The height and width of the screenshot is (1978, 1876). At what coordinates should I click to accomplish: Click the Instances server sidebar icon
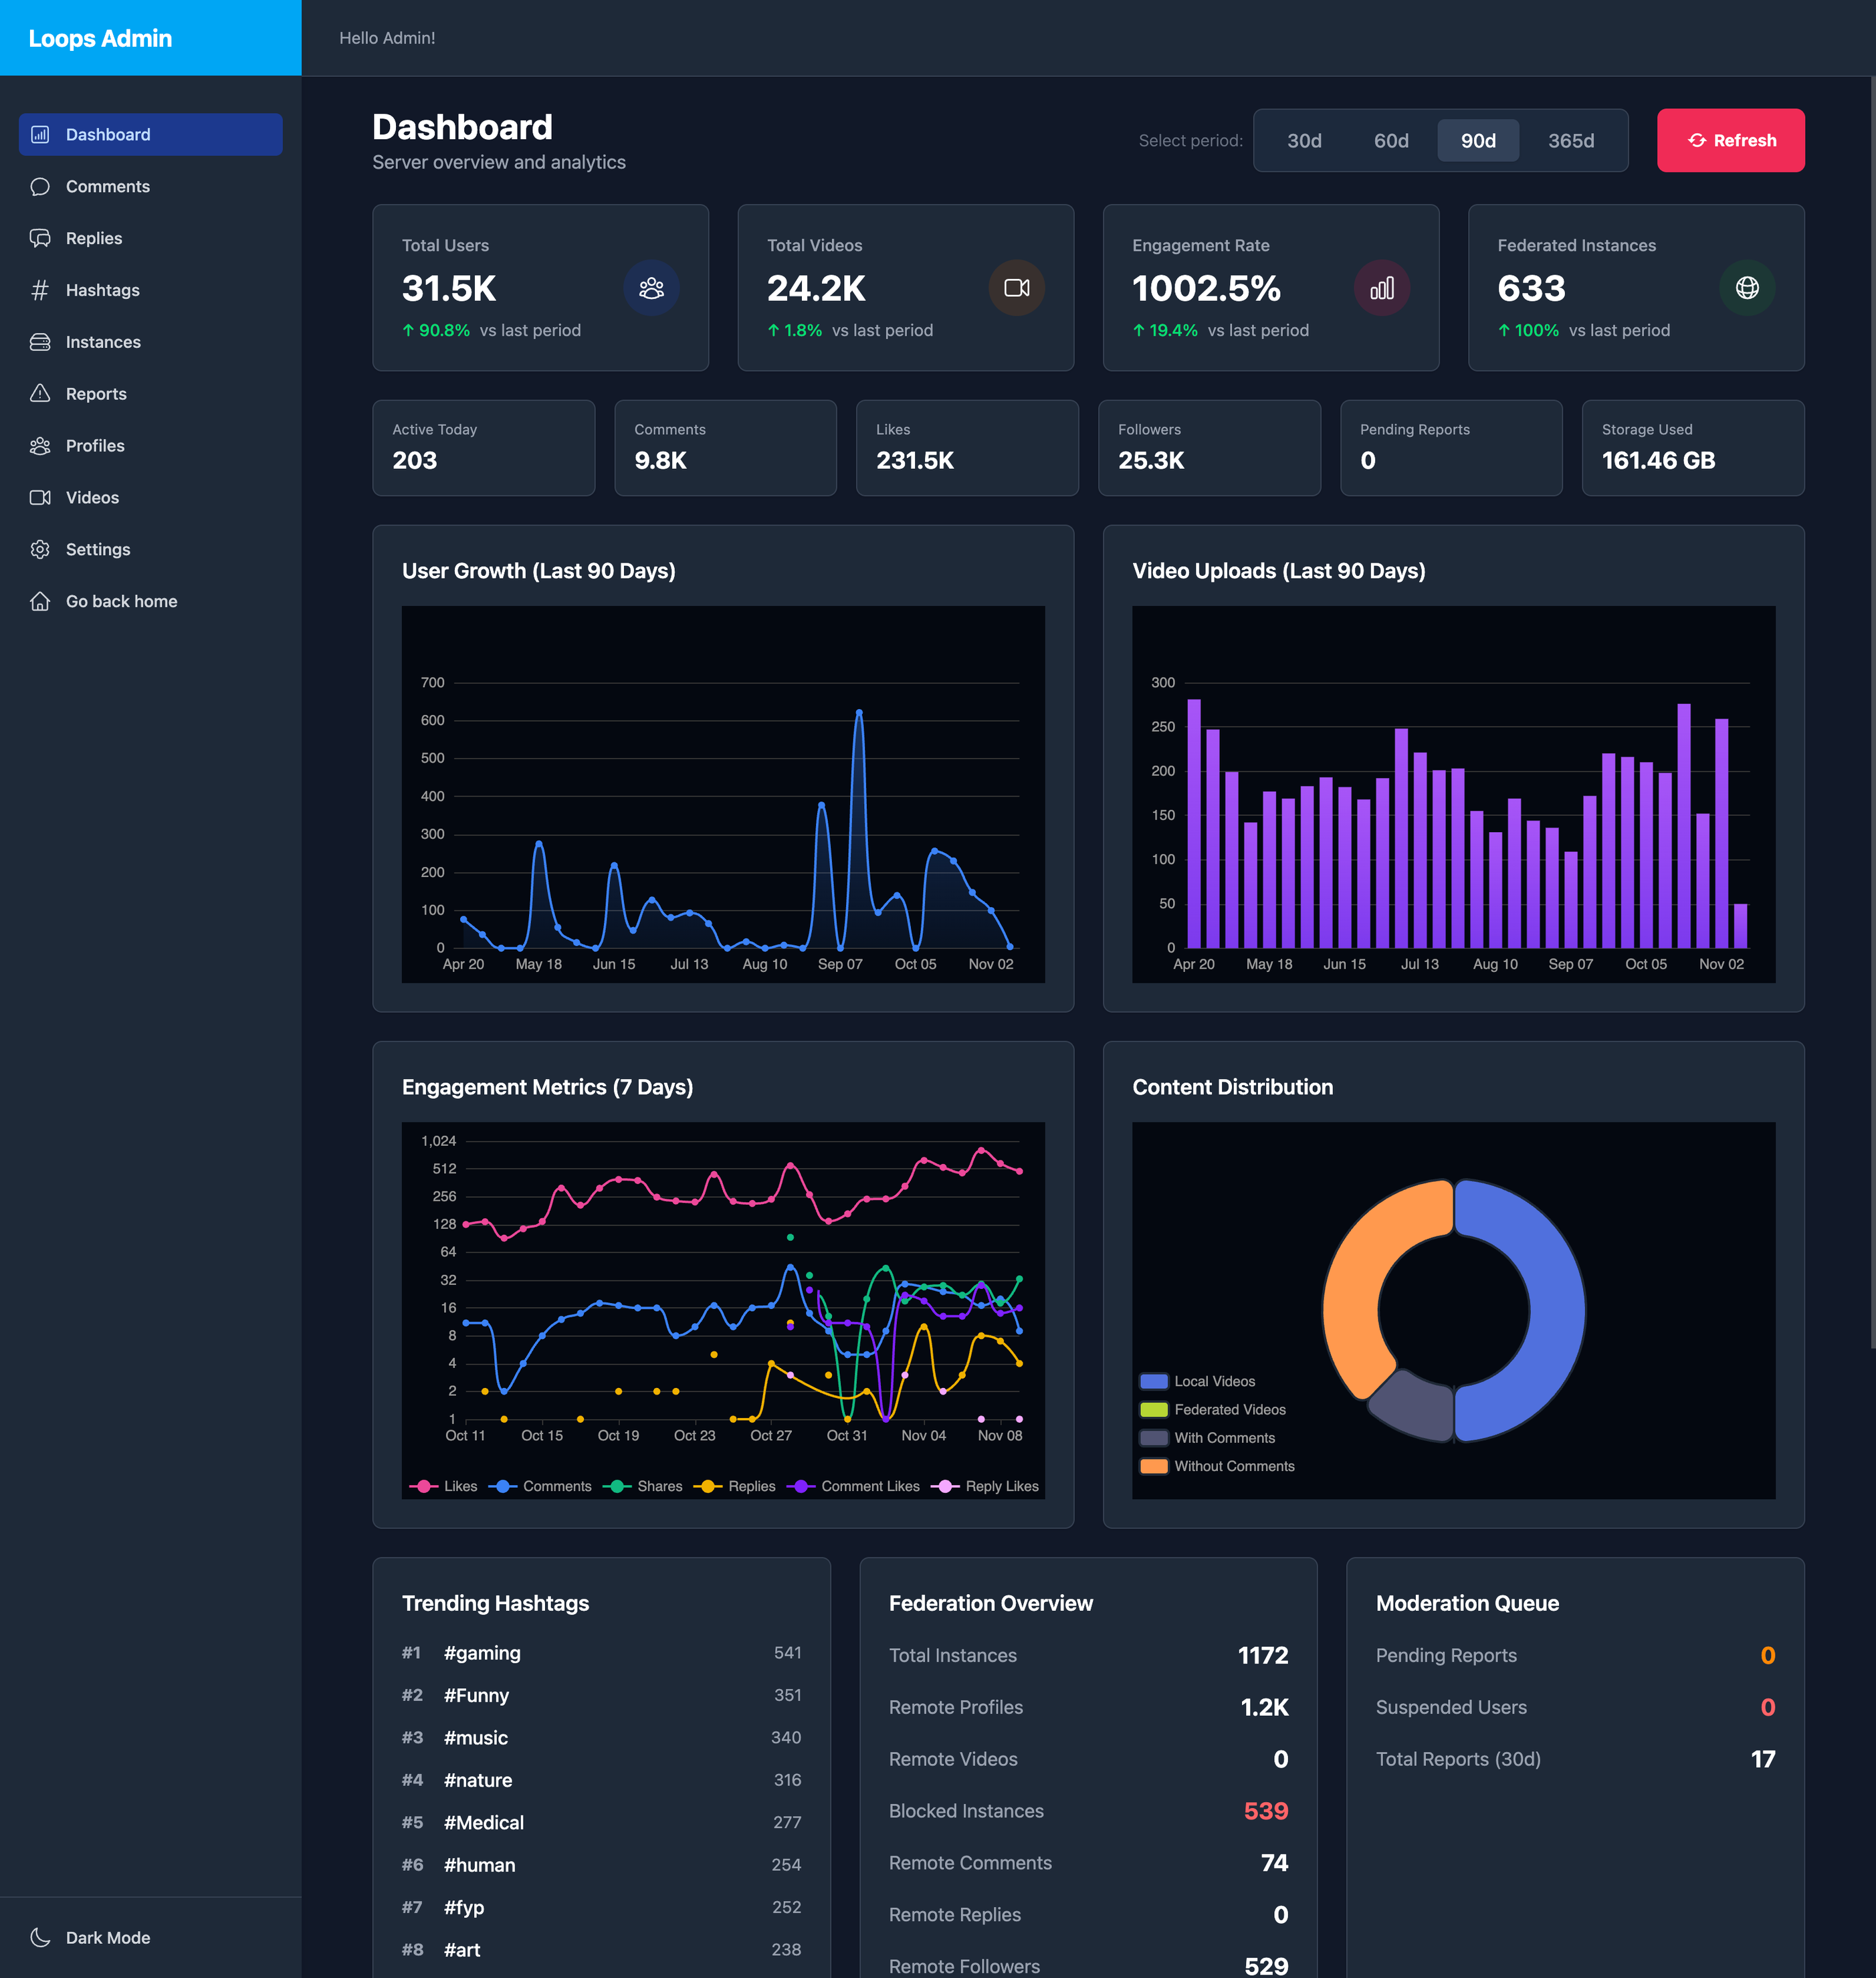coord(40,342)
